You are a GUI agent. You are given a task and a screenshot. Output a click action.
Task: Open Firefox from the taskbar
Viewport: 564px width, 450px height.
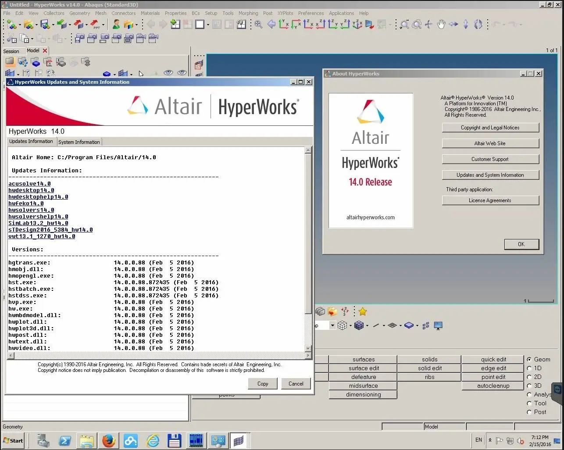click(x=108, y=441)
